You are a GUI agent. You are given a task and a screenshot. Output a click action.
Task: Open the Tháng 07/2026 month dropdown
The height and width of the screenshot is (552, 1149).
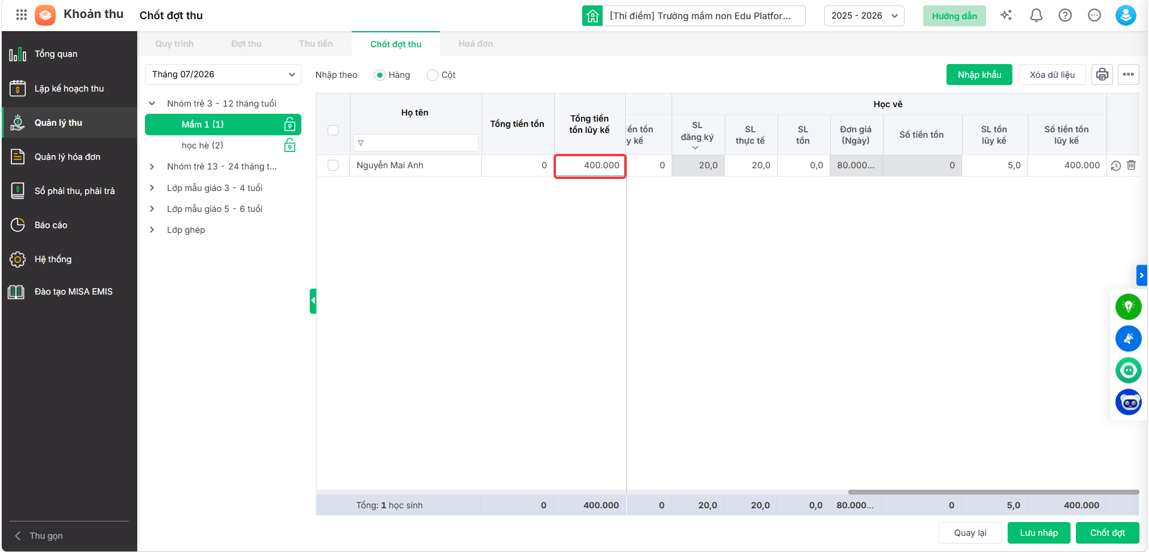click(223, 74)
